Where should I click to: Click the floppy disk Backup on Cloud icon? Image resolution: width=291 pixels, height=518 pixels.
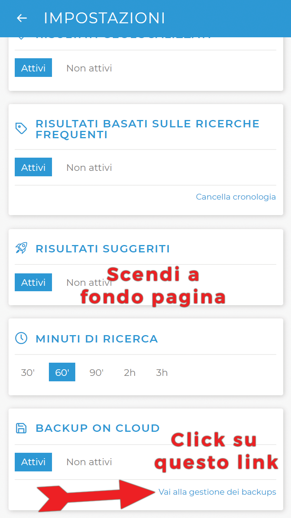coord(21,428)
